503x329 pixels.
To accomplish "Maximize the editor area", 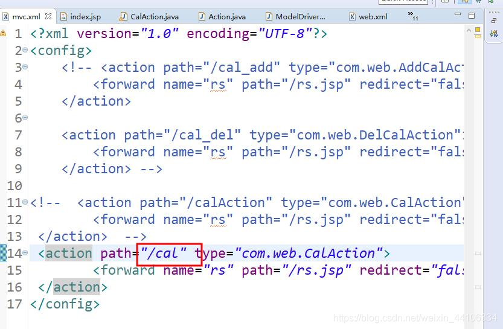I will click(472, 15).
